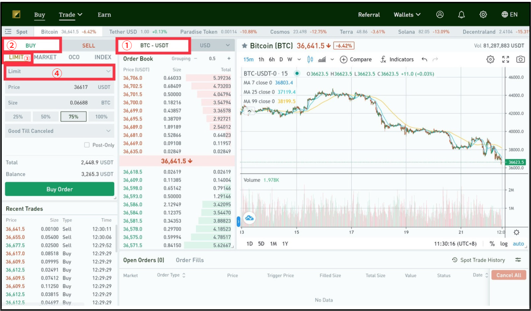Toggle auto scale on chart

click(x=518, y=244)
